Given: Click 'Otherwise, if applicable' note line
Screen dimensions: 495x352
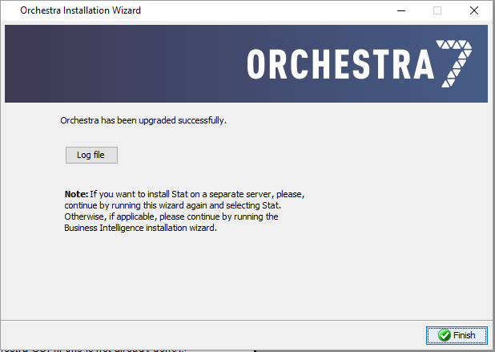Looking at the screenshot, I should [x=171, y=216].
